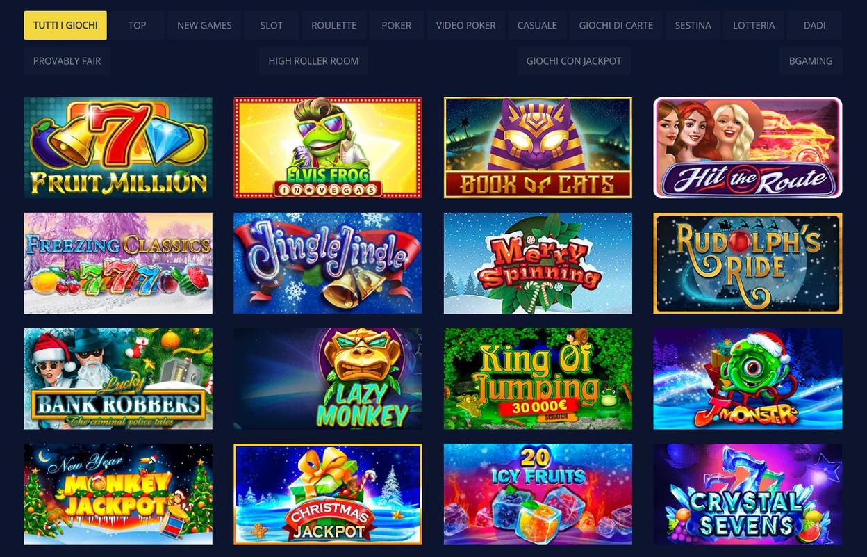Open the Lazy Monkey game tile
The image size is (867, 557).
click(x=328, y=378)
